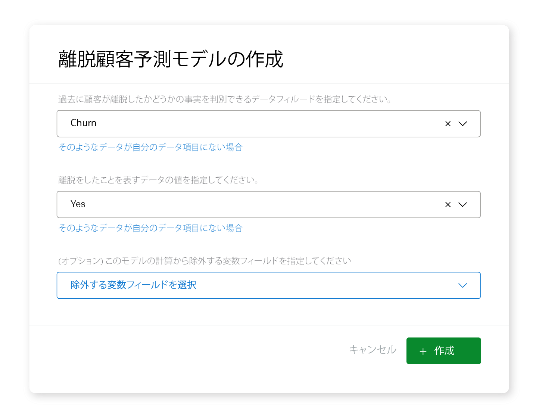The image size is (533, 416).
Task: Clear the Yes value selection (X icon)
Action: (448, 204)
